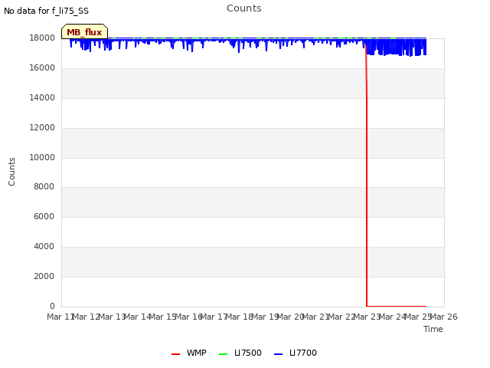Click the 6000 y-axis tick label
The height and width of the screenshot is (368, 490).
point(44,216)
